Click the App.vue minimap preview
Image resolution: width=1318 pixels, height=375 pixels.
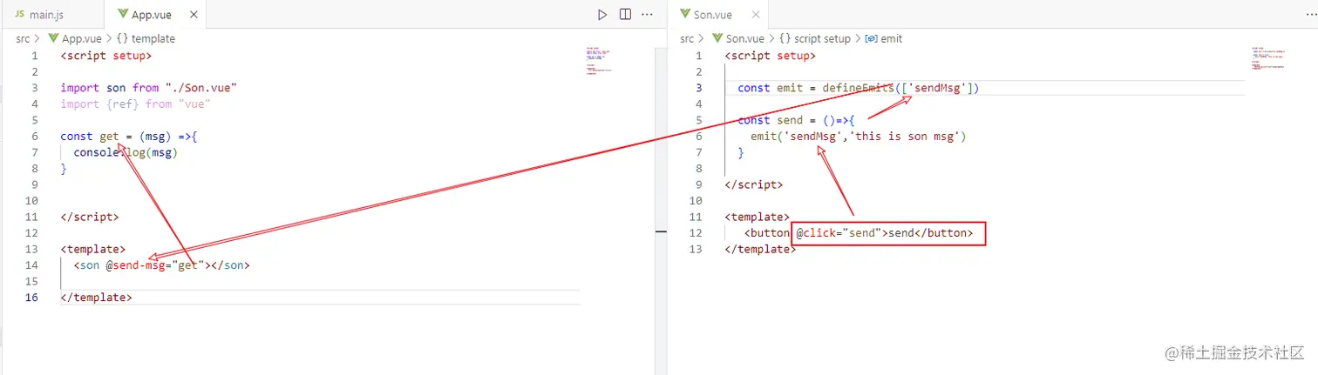pos(599,61)
